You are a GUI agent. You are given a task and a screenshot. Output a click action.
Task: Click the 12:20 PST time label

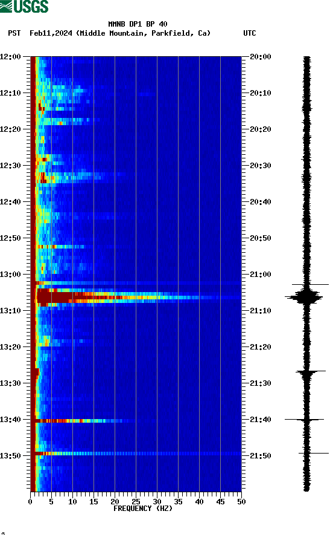(10, 129)
